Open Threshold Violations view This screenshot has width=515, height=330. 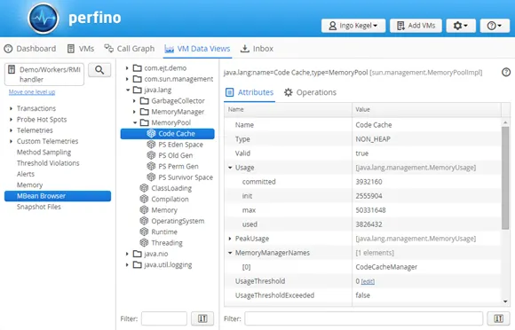pos(48,163)
